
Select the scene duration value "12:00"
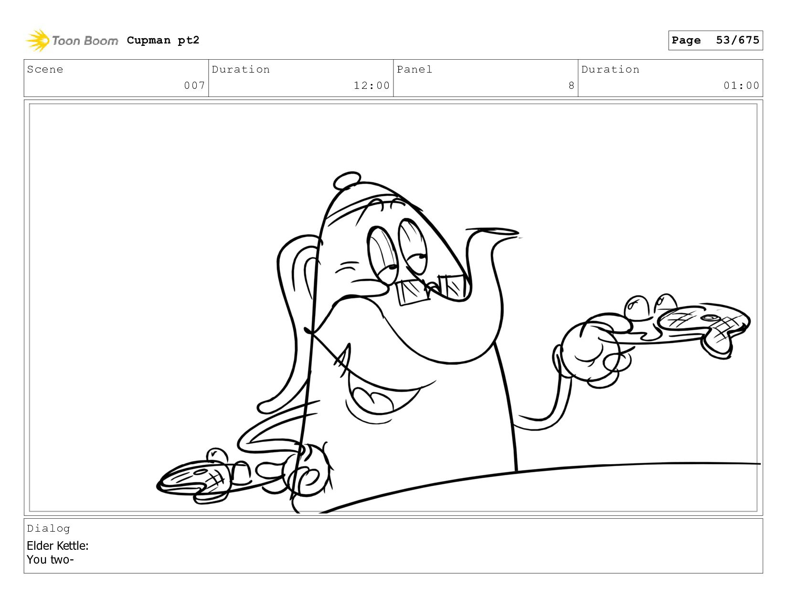pos(372,85)
